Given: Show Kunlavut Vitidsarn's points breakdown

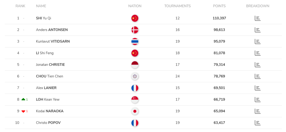Looking at the screenshot, I should [258, 42].
